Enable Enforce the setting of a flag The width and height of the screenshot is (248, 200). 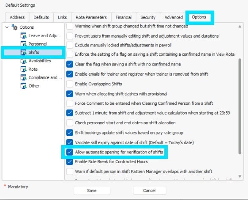pos(70,54)
